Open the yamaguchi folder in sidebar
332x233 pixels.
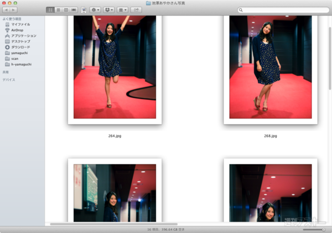pos(19,53)
